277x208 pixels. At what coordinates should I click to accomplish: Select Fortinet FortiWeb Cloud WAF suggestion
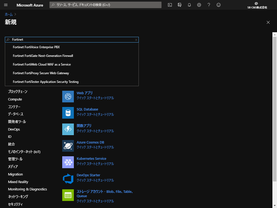(x=72, y=64)
